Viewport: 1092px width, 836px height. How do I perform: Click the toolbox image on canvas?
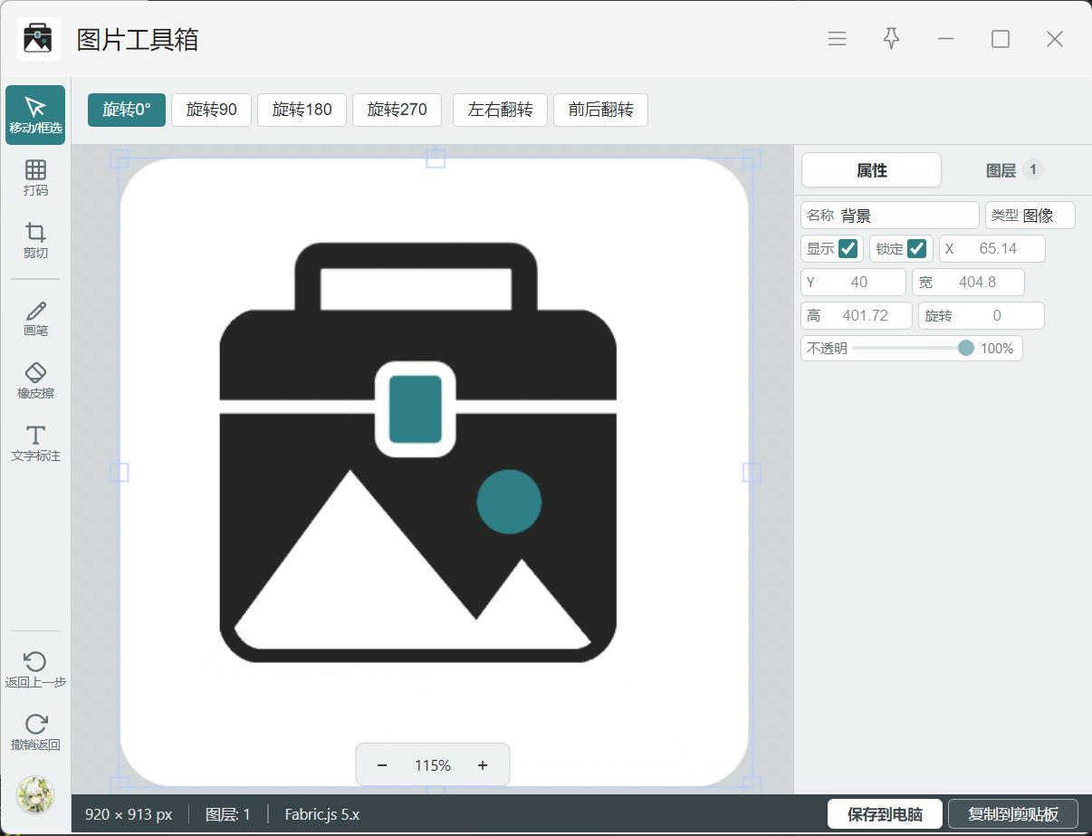click(435, 472)
